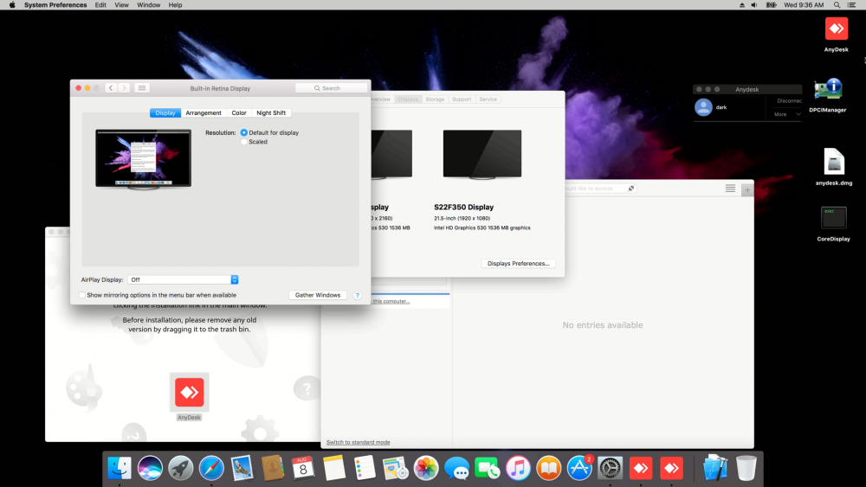Open Contacts book icon in dock
This screenshot has width=866, height=487.
coord(272,468)
